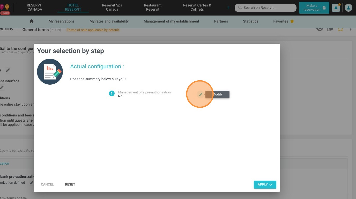Open My rates and availability menu
Image resolution: width=356 pixels, height=199 pixels.
(109, 21)
